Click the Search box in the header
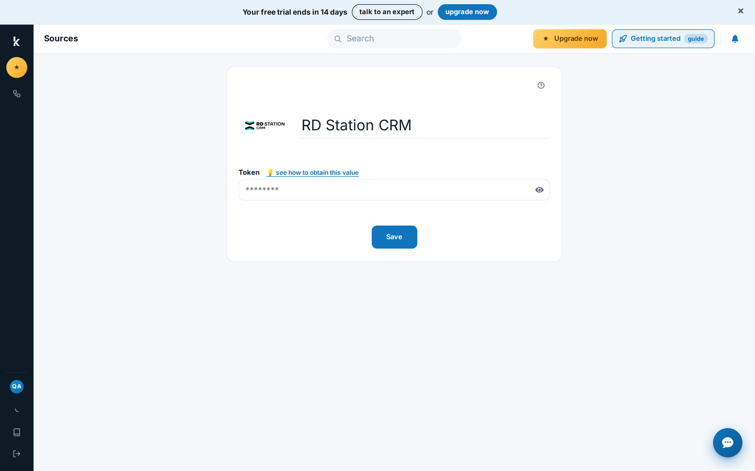The height and width of the screenshot is (471, 755). [394, 39]
